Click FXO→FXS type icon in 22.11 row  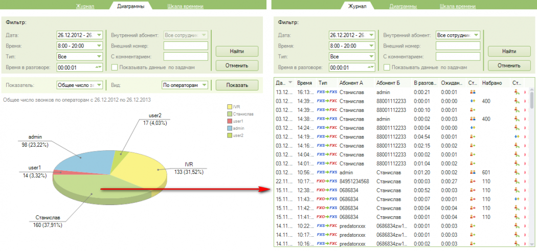tap(326, 181)
